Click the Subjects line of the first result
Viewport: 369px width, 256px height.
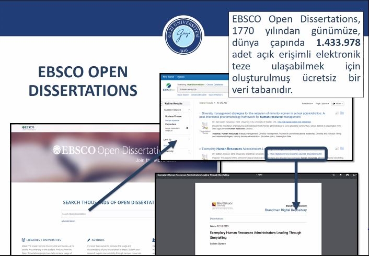tap(277, 135)
